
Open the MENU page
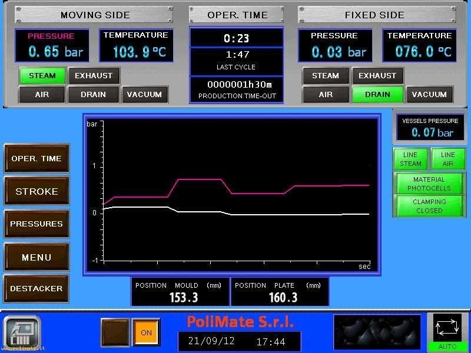tap(37, 257)
